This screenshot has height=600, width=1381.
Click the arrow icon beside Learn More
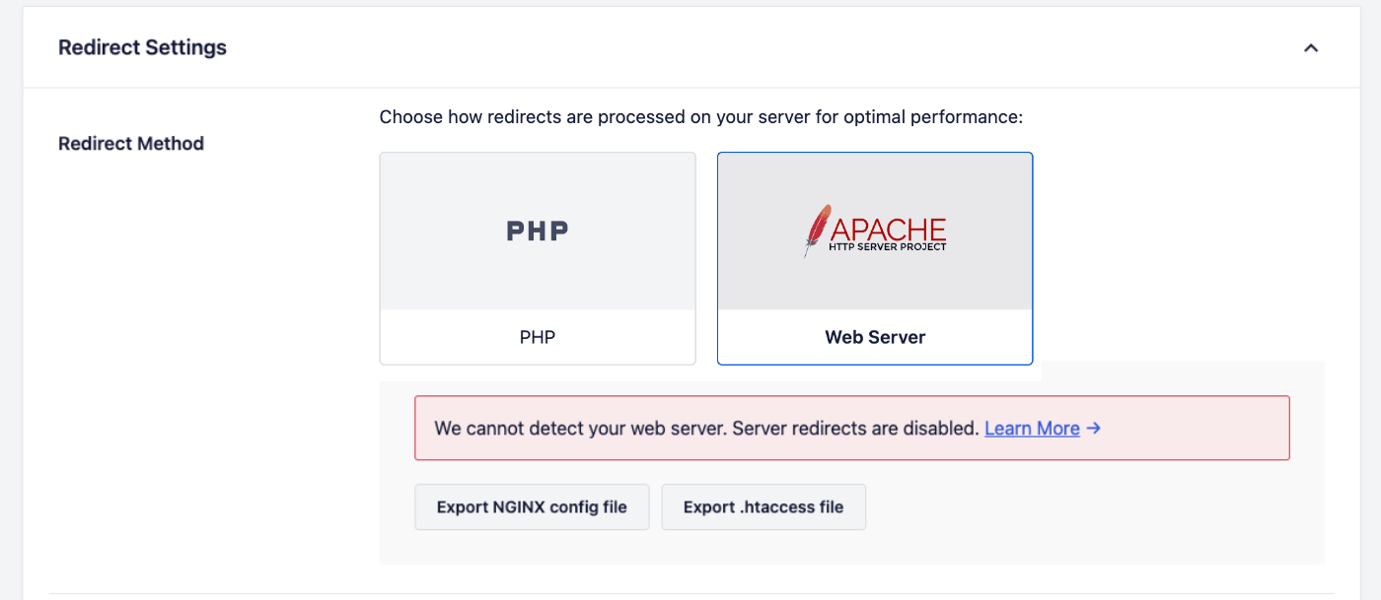[1091, 428]
